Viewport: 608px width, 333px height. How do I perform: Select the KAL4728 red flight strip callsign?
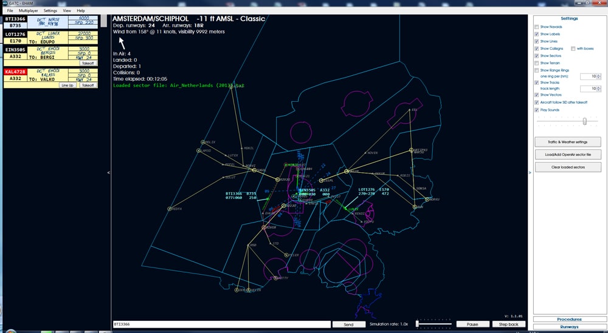point(16,72)
